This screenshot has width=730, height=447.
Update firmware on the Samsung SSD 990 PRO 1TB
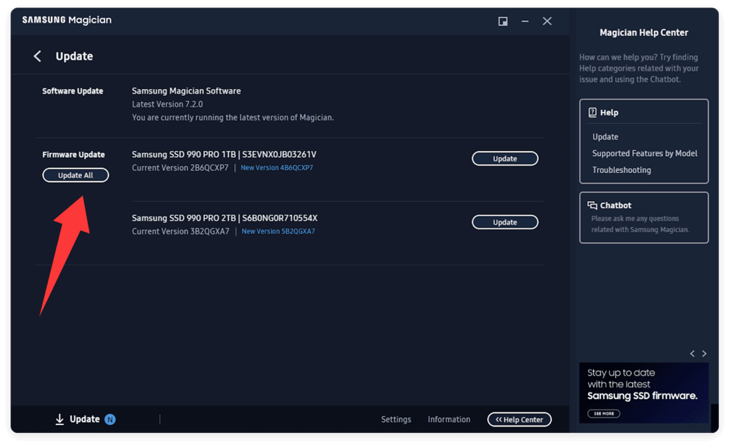click(x=505, y=158)
